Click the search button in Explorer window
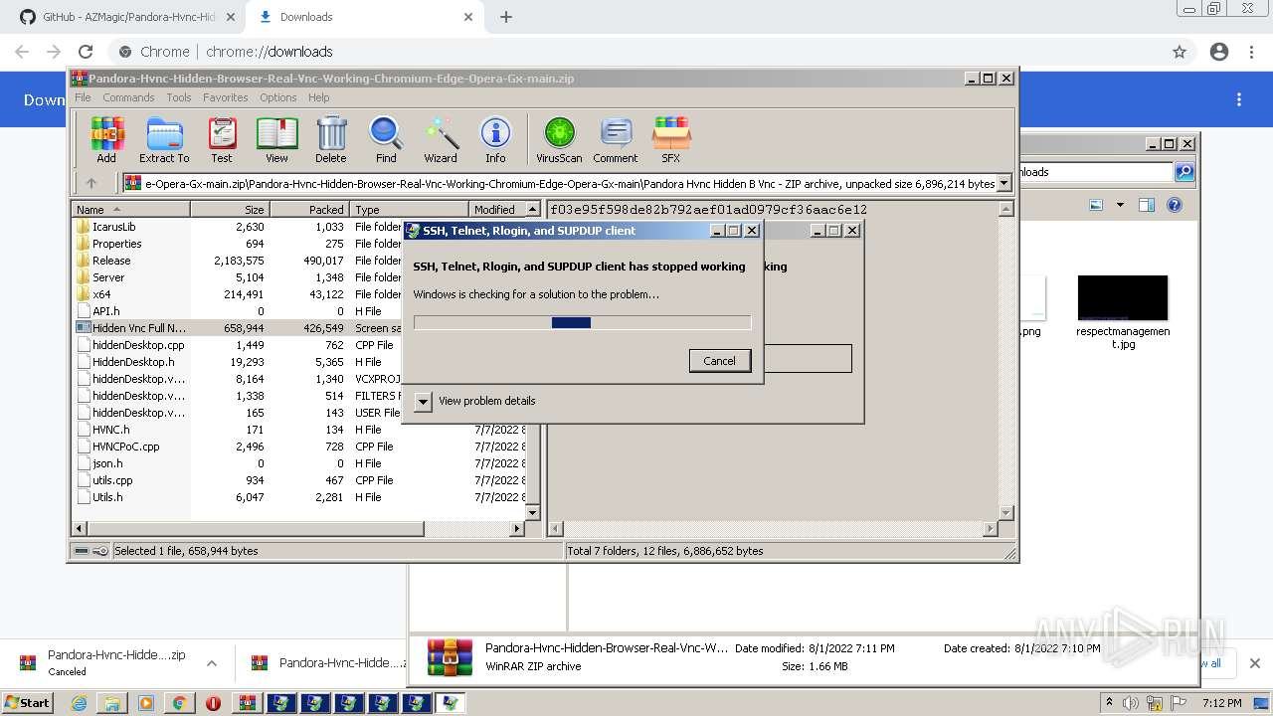Screen dimensions: 1273x716 click(1184, 172)
